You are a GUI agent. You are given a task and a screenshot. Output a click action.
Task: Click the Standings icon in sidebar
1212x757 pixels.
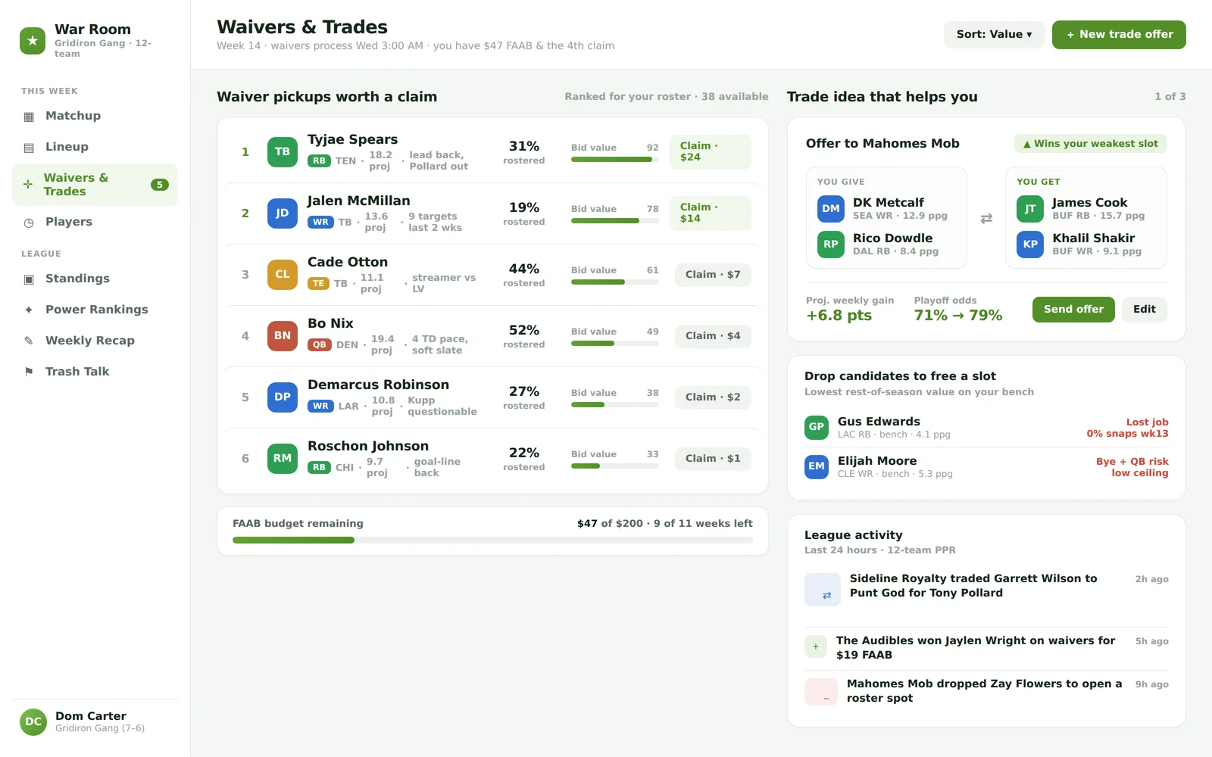(x=29, y=279)
